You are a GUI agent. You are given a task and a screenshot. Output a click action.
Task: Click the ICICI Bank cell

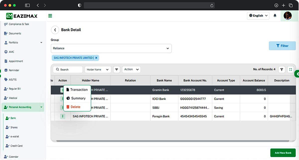coord(164,99)
